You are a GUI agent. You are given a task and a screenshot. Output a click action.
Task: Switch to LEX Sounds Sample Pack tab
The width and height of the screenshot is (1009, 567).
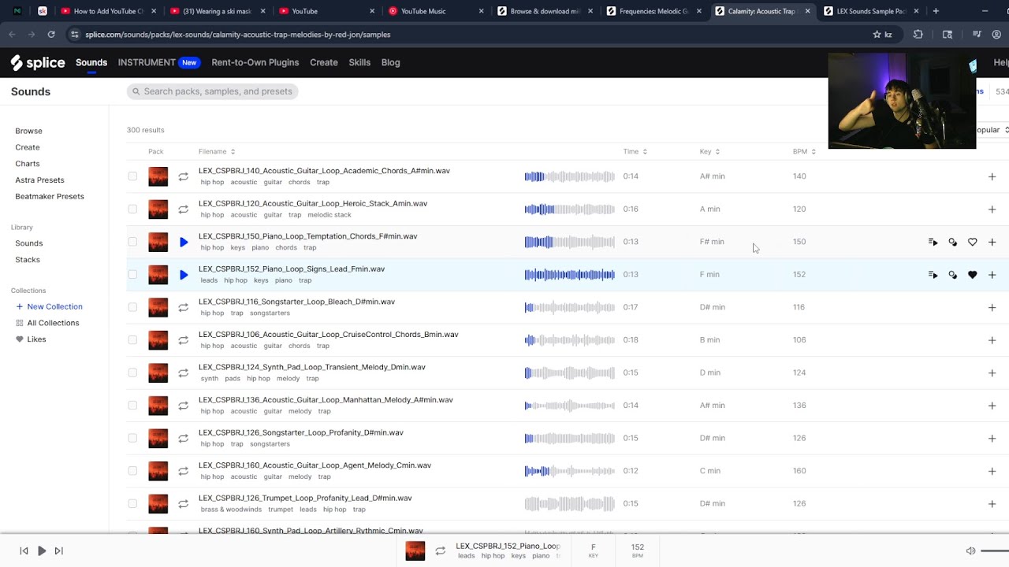click(872, 11)
